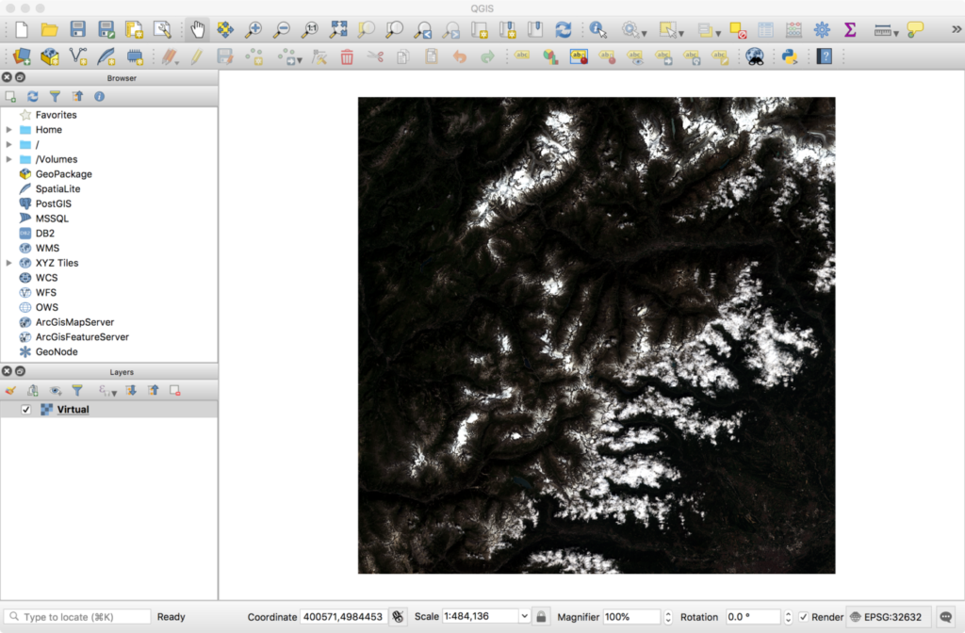Open the field calculator abacus icon

(793, 29)
